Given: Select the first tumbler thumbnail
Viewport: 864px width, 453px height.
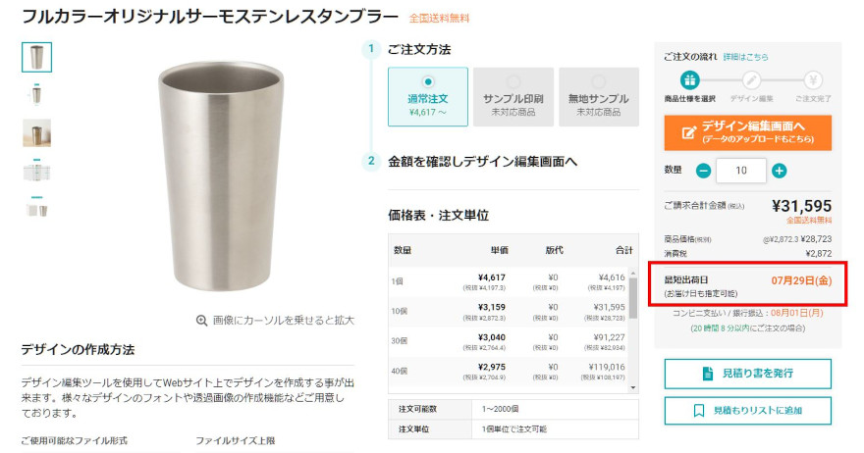Looking at the screenshot, I should [37, 57].
